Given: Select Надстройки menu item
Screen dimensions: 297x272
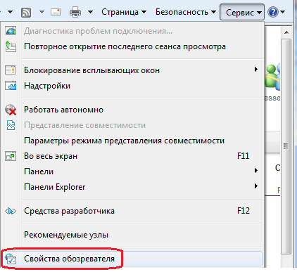Looking at the screenshot, I should pos(142,86).
